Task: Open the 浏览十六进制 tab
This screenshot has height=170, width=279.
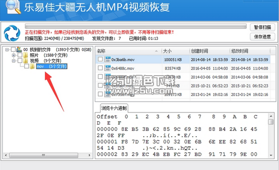Action: click(x=114, y=108)
